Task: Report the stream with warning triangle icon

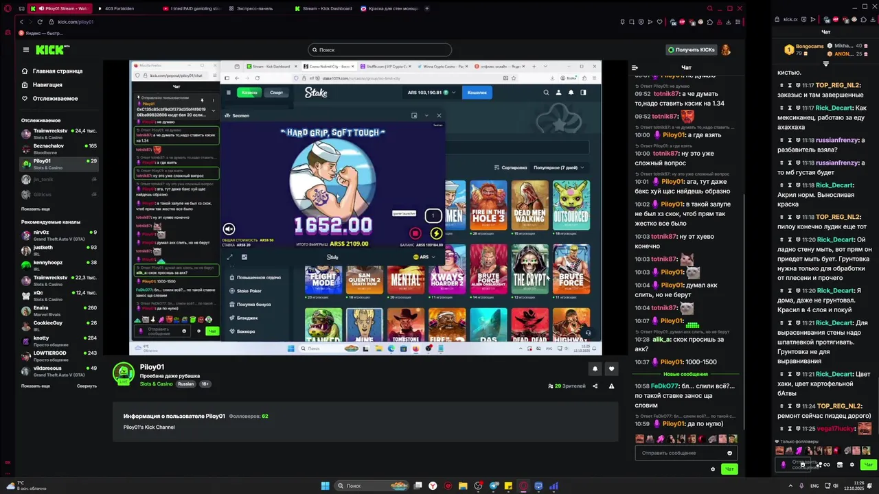Action: click(x=611, y=386)
